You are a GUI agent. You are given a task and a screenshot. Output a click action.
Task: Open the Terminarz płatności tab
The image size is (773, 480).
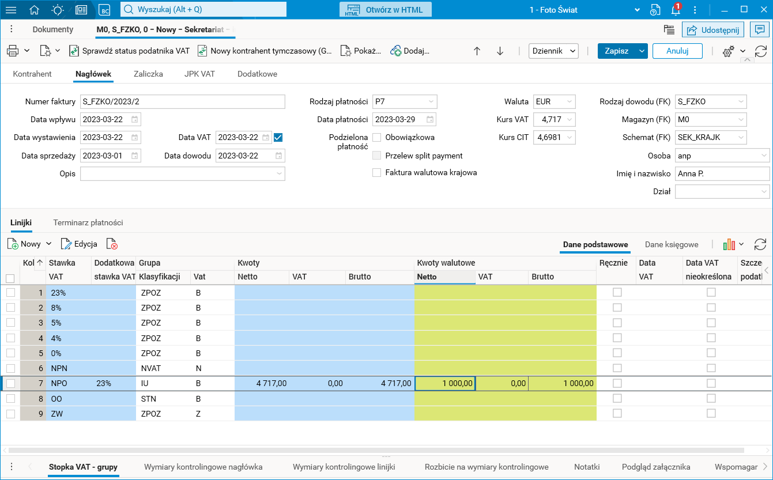pos(88,222)
